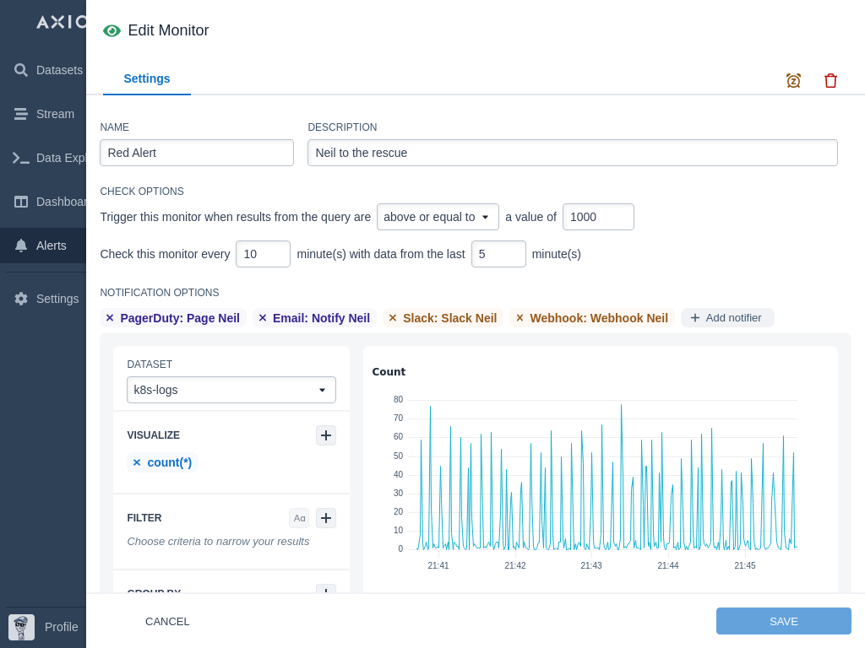Remove the PagerDuty: Page Neil notifier
Viewport: 865px width, 648px height.
click(110, 318)
